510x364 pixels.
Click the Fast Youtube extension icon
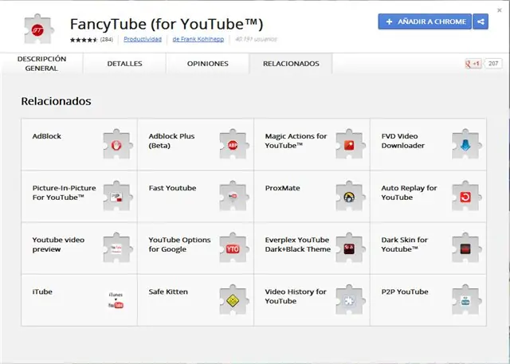click(x=234, y=196)
